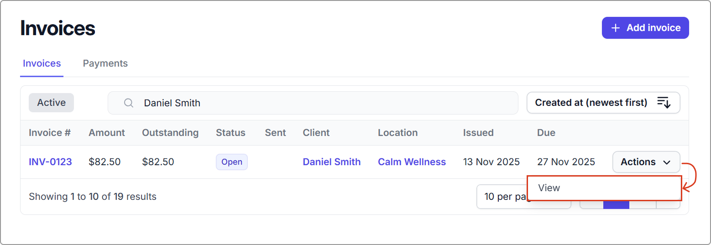The height and width of the screenshot is (245, 711).
Task: Toggle the Active filter chip
Action: click(x=51, y=103)
